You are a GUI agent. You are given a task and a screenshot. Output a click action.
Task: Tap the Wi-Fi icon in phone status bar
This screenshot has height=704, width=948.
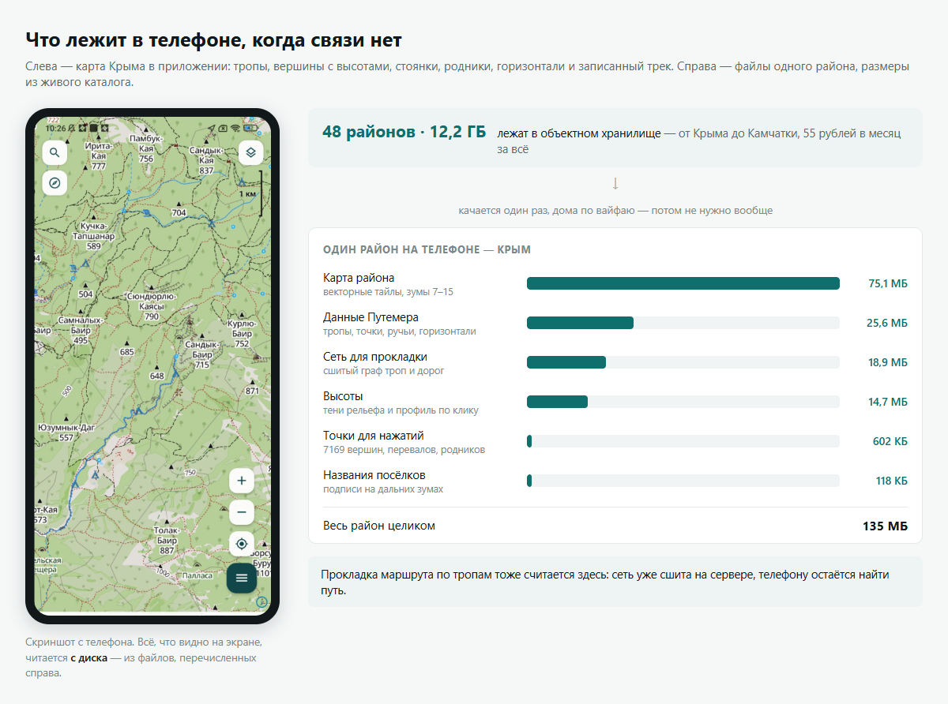pyautogui.click(x=235, y=128)
